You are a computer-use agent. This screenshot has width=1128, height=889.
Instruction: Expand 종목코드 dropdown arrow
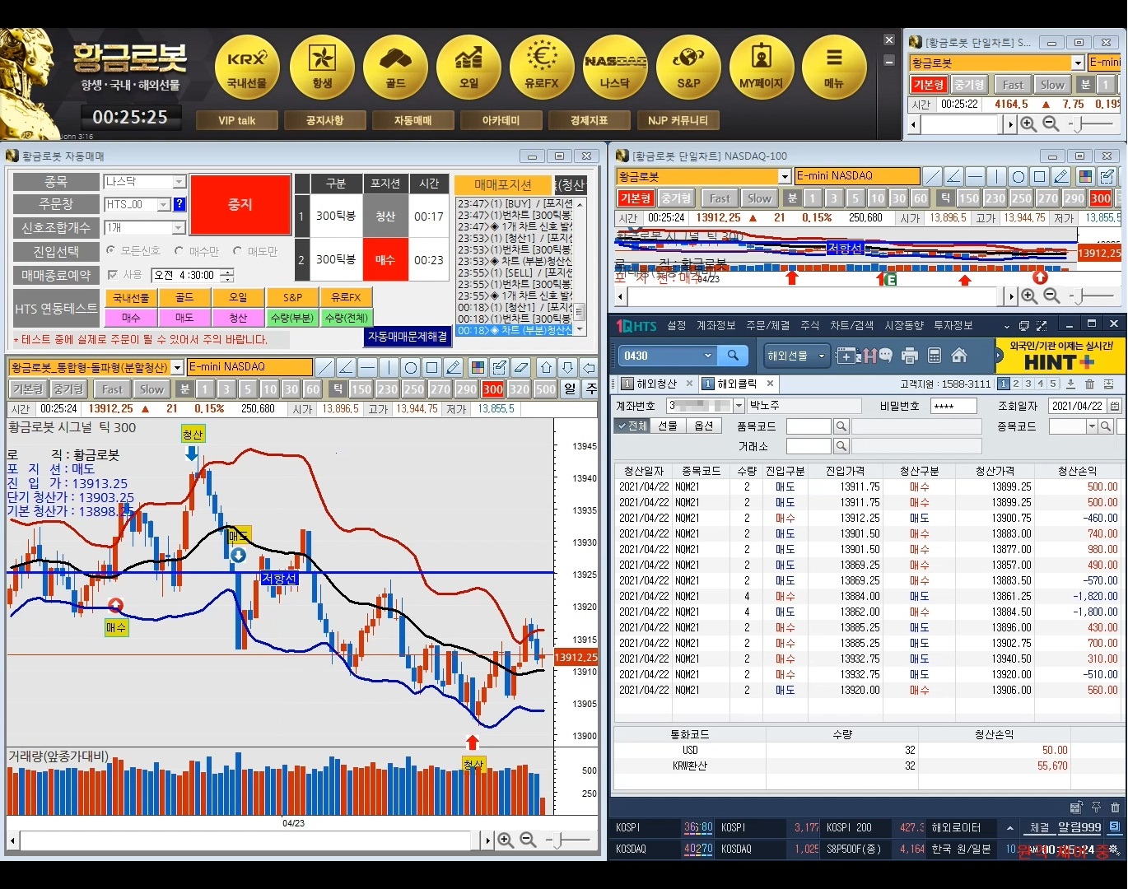pos(1092,426)
